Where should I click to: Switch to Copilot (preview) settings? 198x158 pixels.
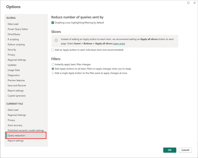pos(17,96)
